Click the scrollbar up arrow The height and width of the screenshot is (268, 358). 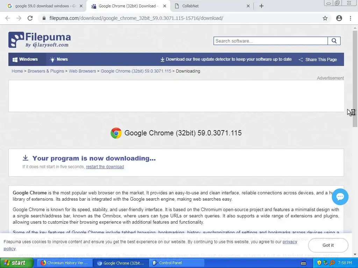pos(355,28)
